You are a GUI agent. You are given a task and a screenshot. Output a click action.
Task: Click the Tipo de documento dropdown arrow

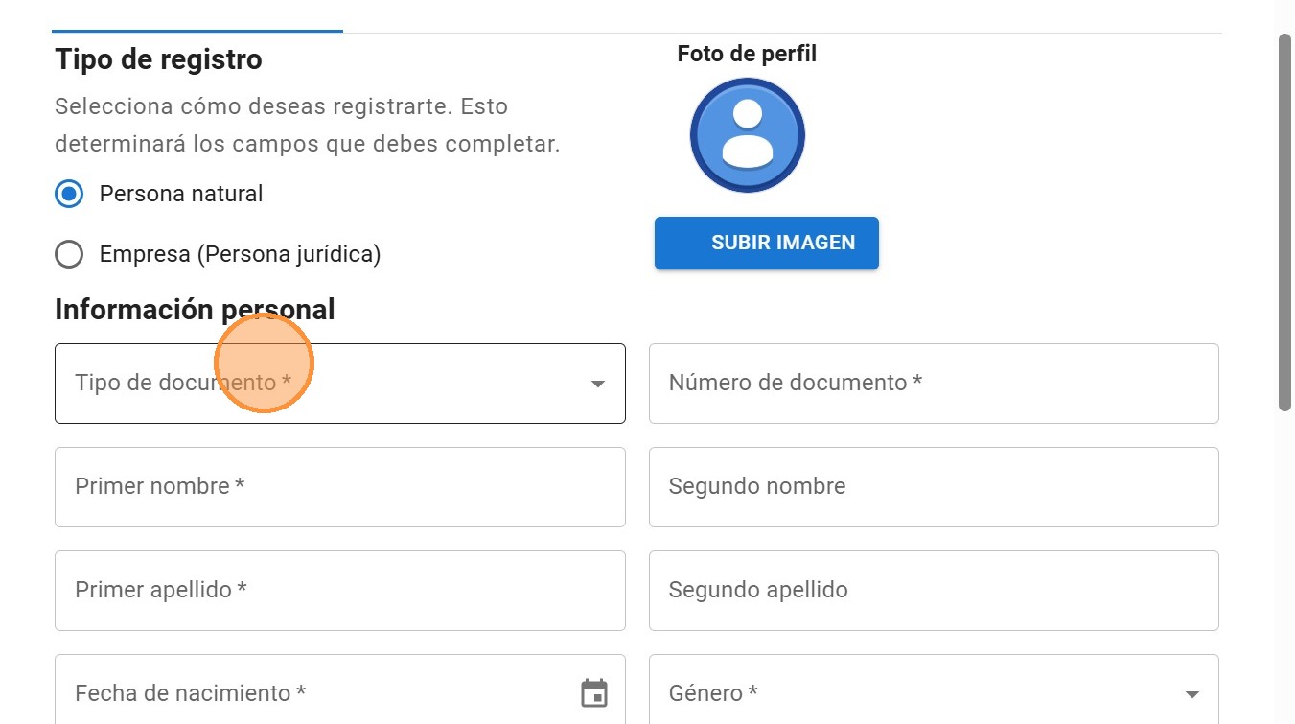[x=598, y=384]
